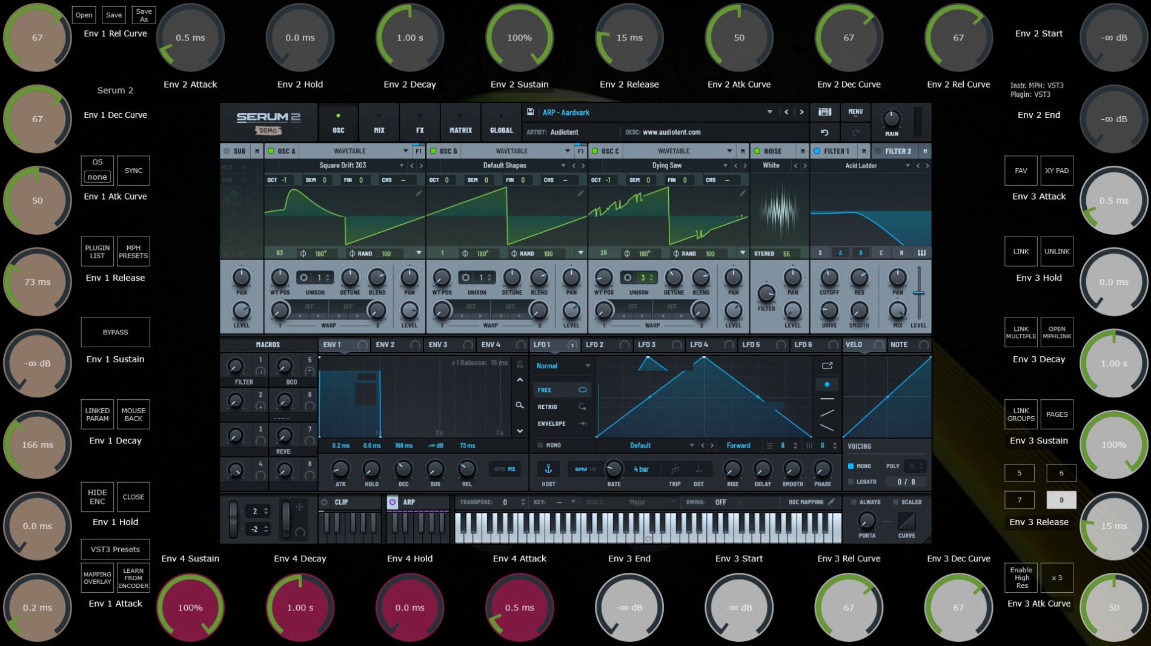Edit OSC C wavetable with pencil icon
1151x646 pixels.
[x=742, y=194]
